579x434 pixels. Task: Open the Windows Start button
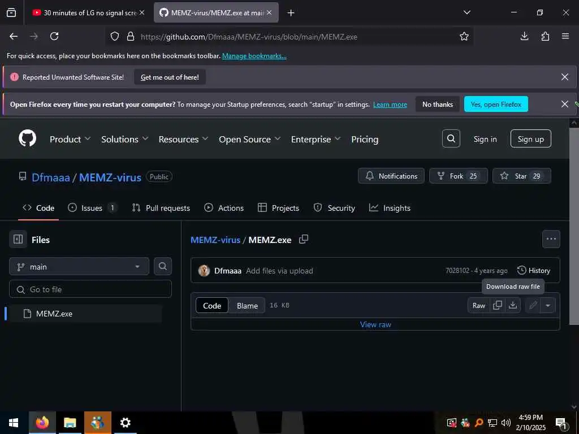click(14, 423)
